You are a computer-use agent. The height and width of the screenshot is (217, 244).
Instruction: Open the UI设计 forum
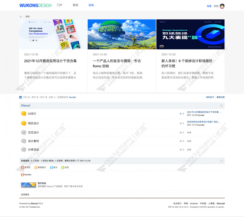pyautogui.click(x=32, y=114)
